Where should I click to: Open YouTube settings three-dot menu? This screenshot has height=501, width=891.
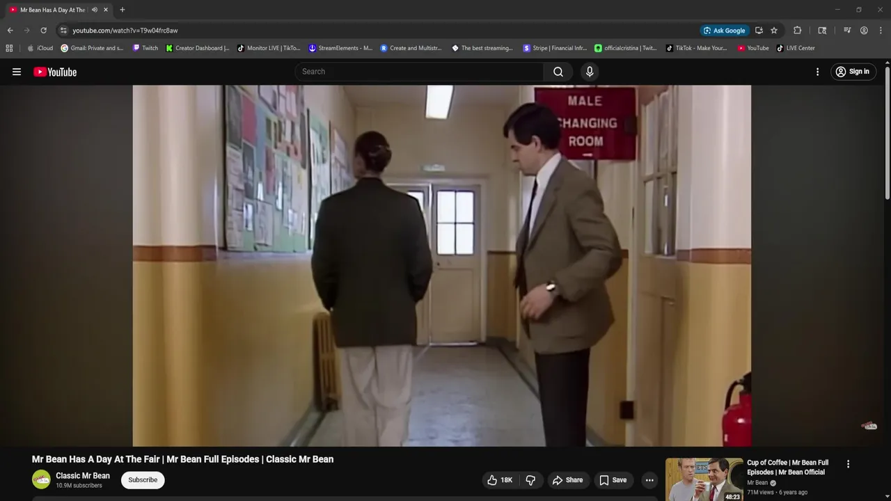click(x=817, y=72)
